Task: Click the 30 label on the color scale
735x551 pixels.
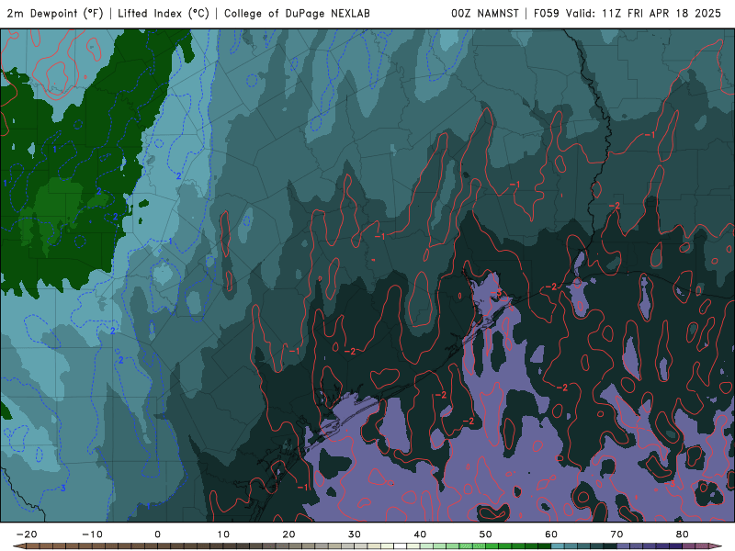Action: [x=355, y=534]
